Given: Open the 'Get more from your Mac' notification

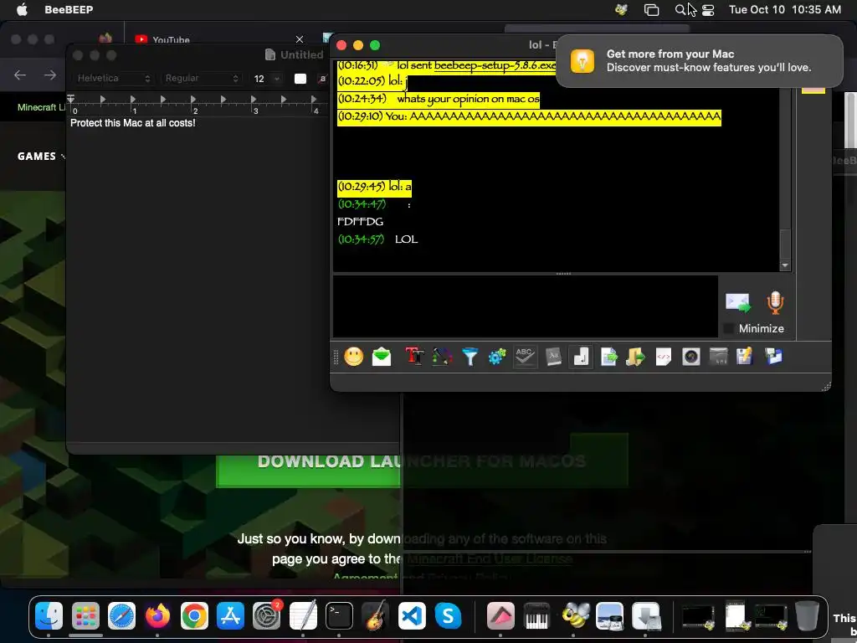Looking at the screenshot, I should coord(699,60).
